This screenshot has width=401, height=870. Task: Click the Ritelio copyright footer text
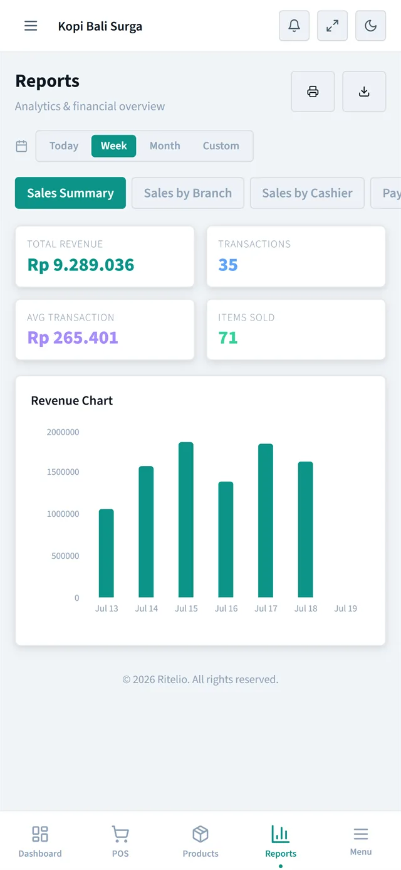point(200,679)
